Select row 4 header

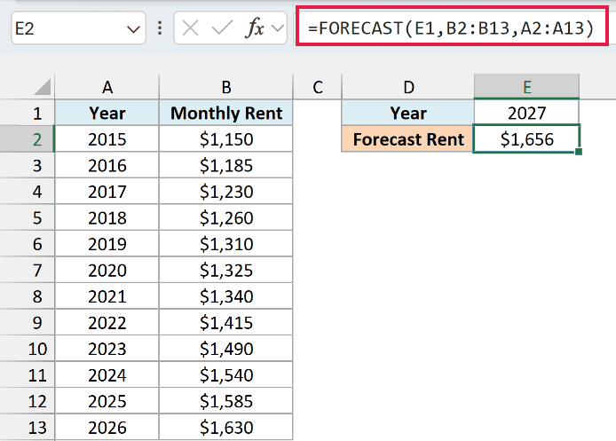click(28, 192)
